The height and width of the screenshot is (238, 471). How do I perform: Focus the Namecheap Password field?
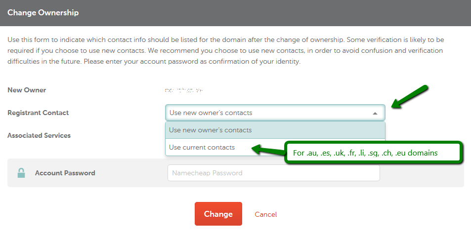pyautogui.click(x=274, y=173)
